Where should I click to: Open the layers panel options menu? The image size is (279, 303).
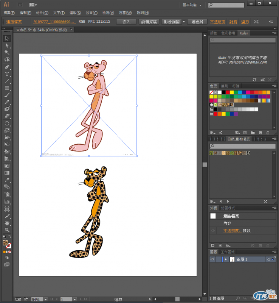[274, 251]
